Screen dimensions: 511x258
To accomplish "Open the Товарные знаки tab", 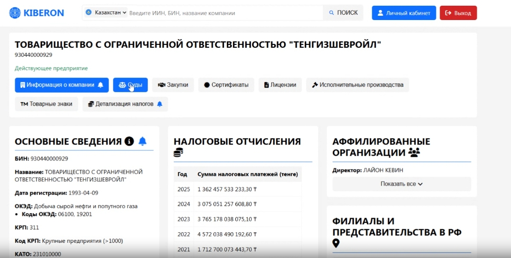I will coord(46,104).
